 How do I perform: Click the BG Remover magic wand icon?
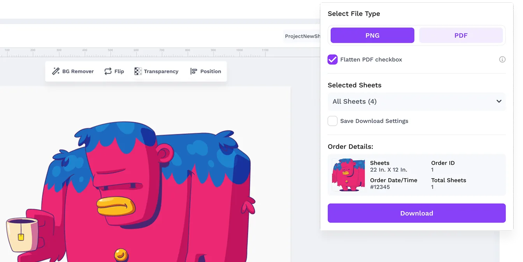(x=56, y=71)
